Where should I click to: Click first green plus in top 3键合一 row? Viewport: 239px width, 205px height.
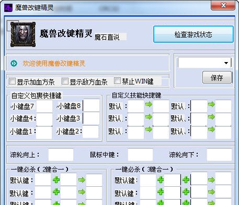pos(161,180)
